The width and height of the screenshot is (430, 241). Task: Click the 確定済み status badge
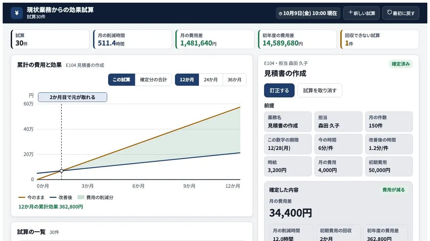[x=401, y=64]
